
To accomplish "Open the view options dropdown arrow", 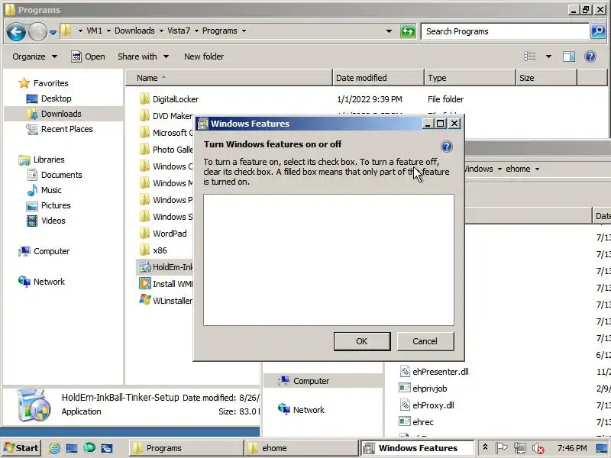I will point(548,56).
